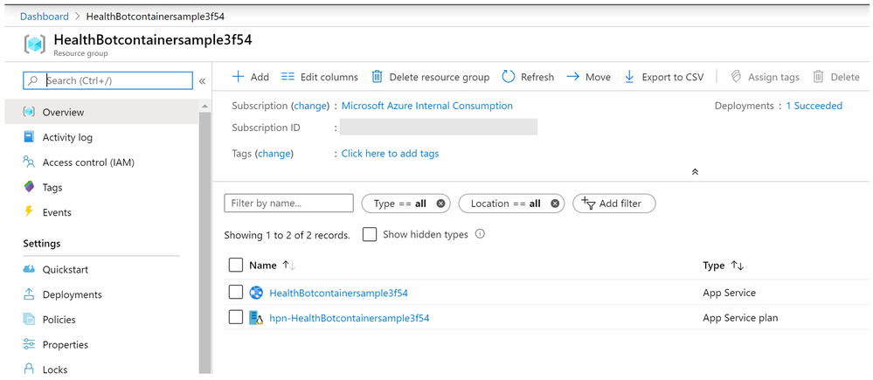This screenshot has width=873, height=380.
Task: Click the Deployments upload icon
Action: point(29,294)
